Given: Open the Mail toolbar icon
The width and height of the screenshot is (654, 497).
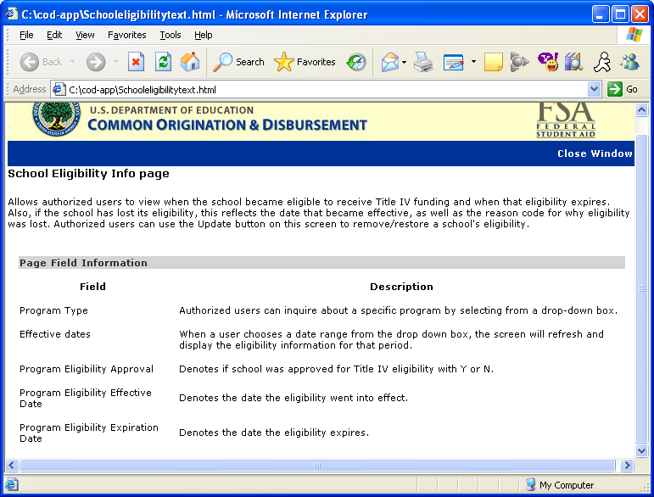Looking at the screenshot, I should [389, 62].
